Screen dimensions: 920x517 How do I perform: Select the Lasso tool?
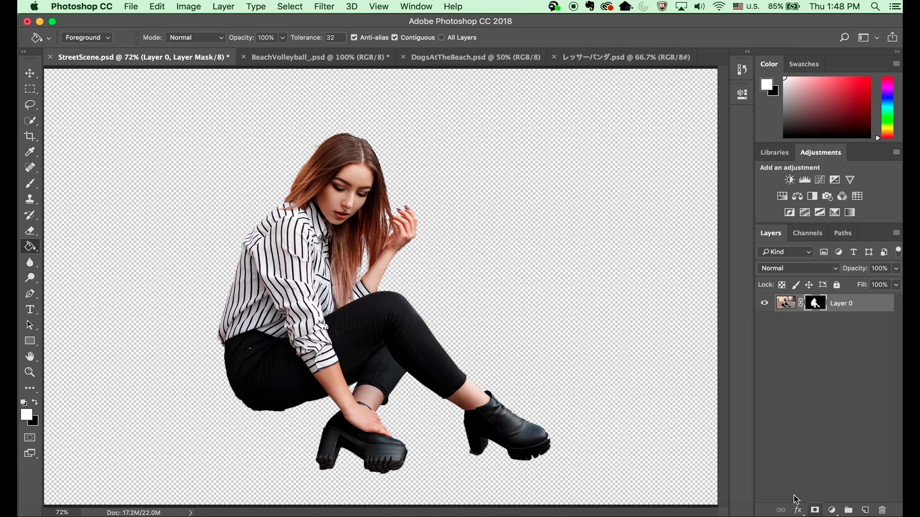click(x=30, y=104)
